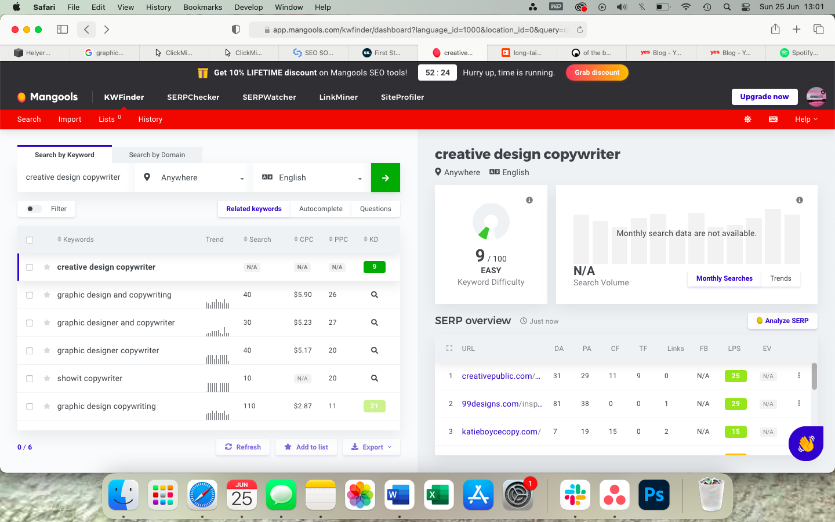Click the Analyze SERP button
835x522 pixels.
pos(783,321)
